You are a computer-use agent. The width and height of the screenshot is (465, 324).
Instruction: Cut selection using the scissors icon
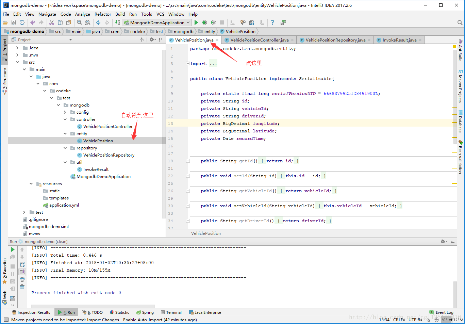[x=52, y=22]
